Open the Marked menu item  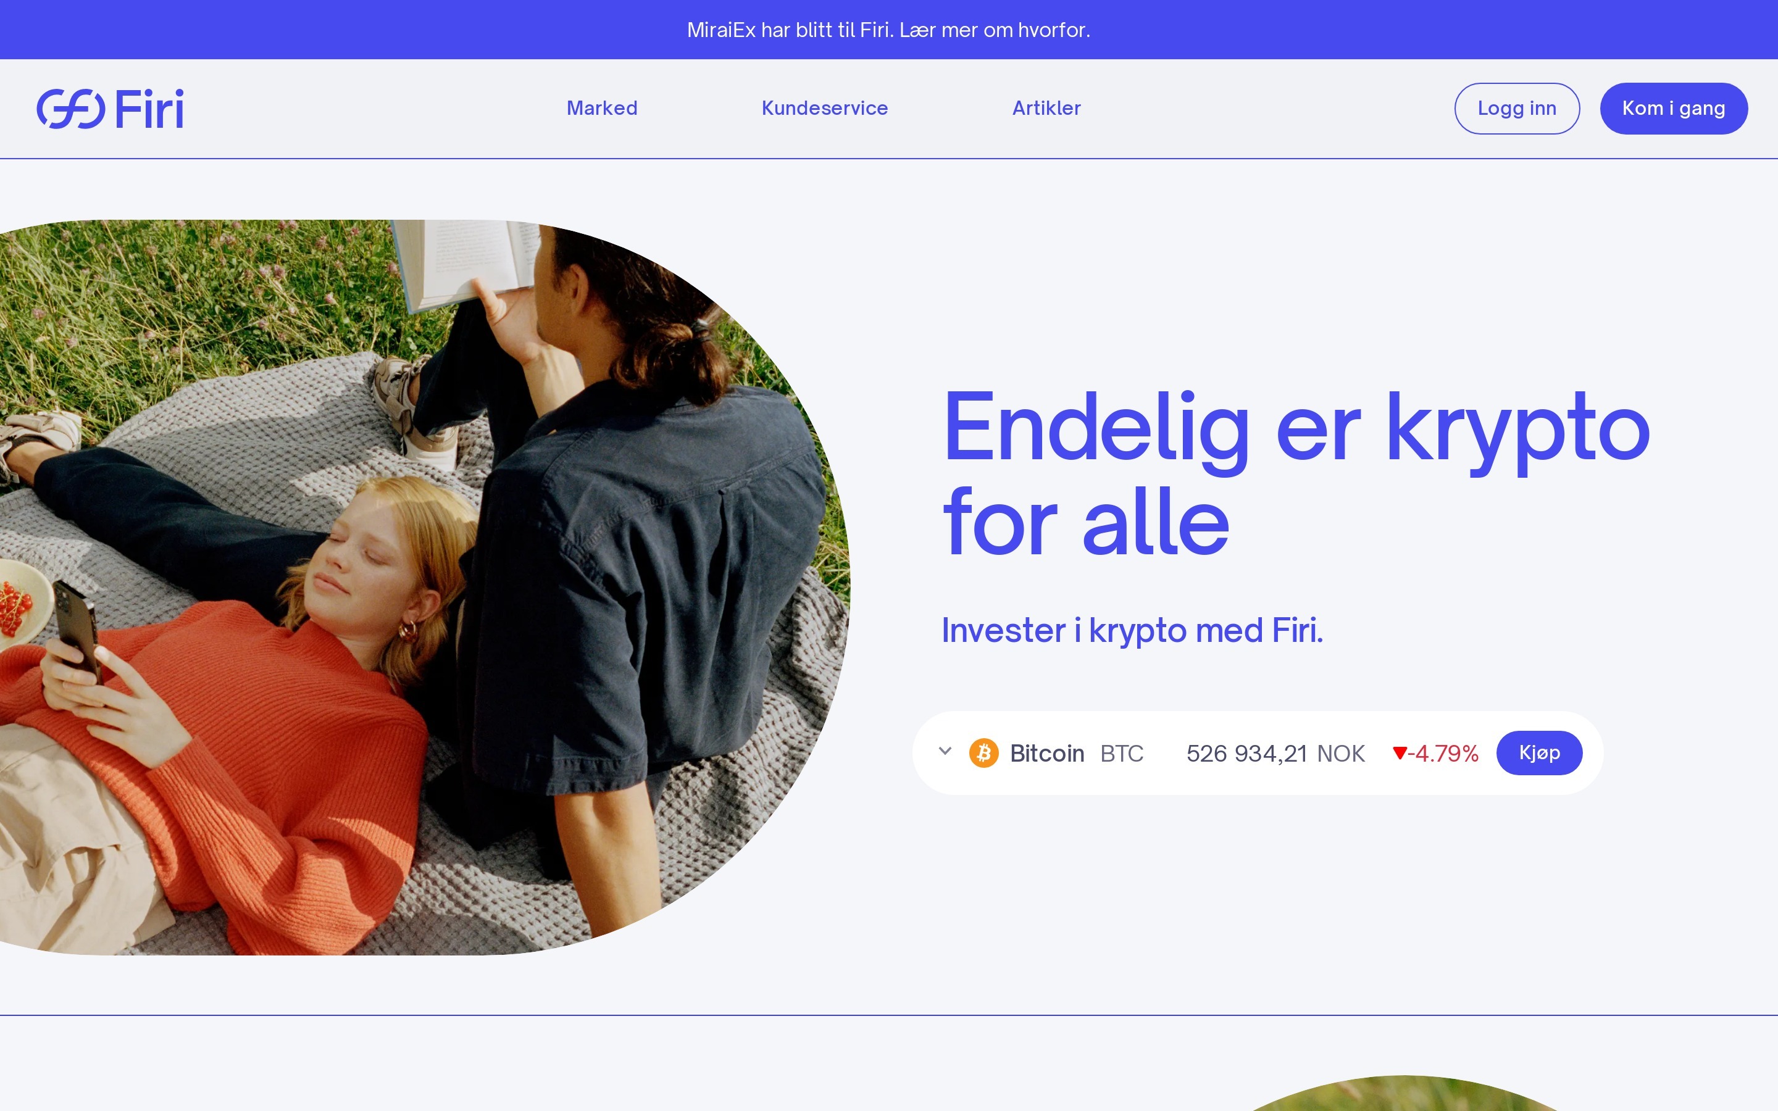tap(602, 108)
